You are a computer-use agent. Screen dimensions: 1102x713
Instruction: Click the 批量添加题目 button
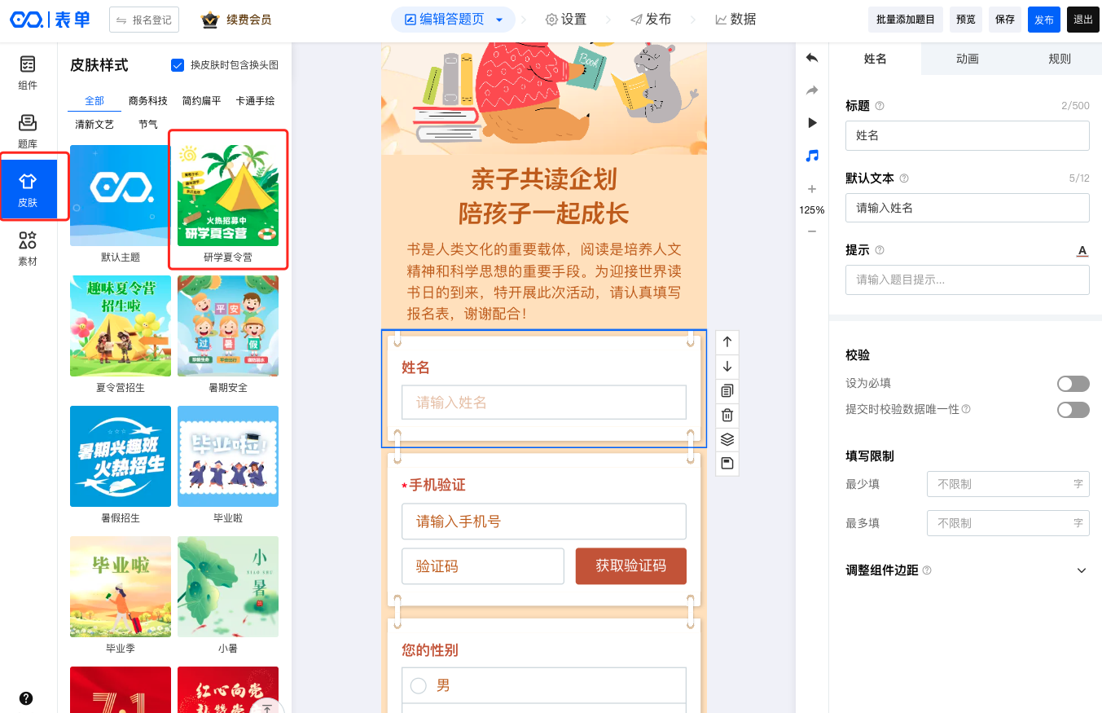pos(905,20)
